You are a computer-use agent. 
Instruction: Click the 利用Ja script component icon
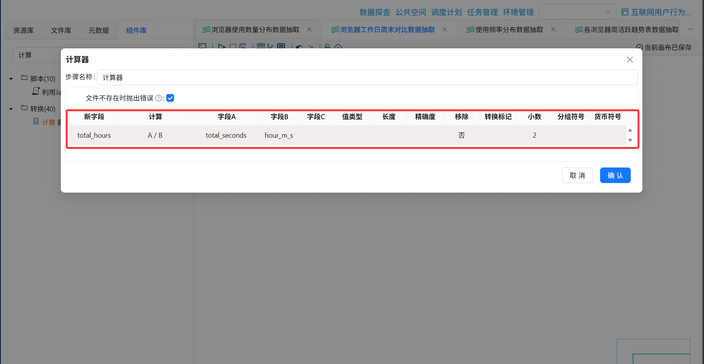[x=36, y=91]
